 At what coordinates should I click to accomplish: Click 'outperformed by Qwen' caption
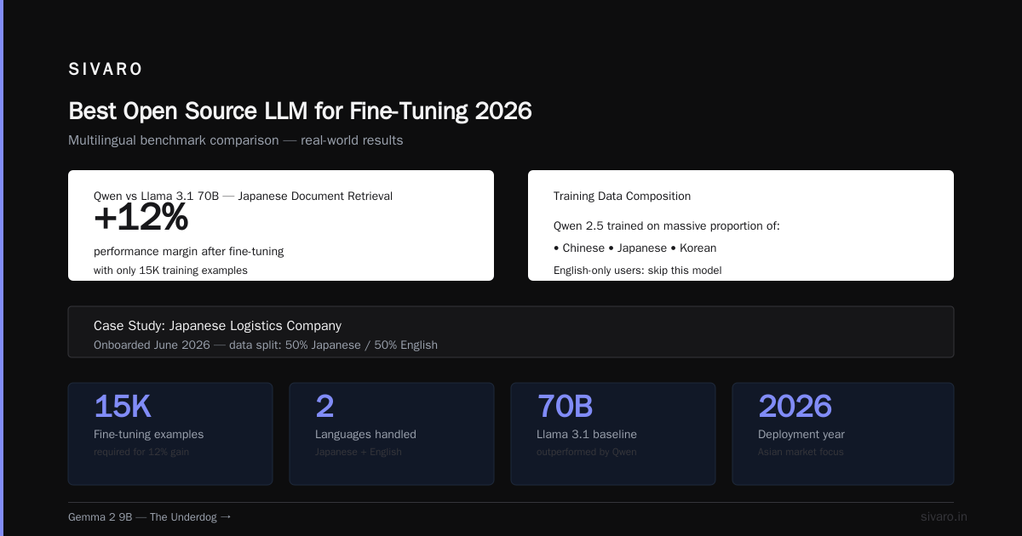point(587,452)
